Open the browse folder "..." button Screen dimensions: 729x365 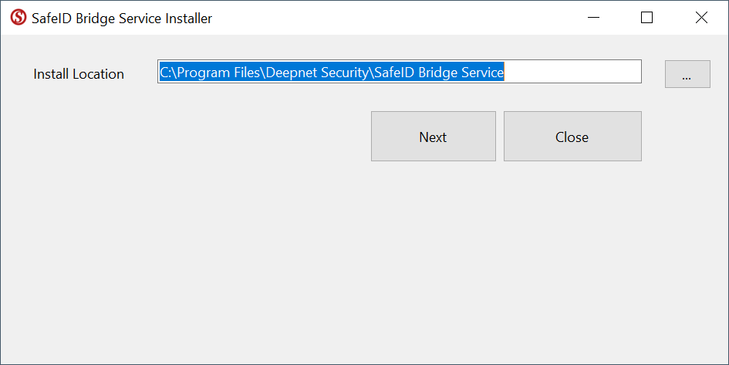(687, 74)
